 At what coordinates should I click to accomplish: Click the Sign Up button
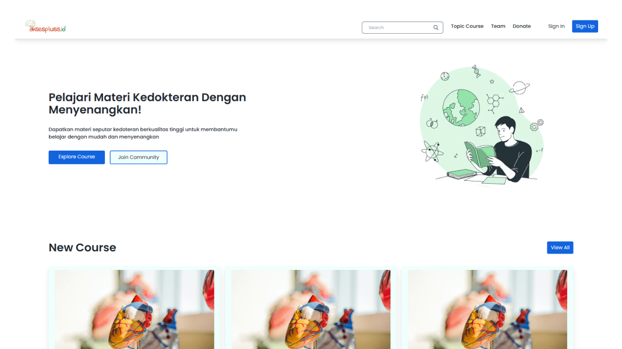pos(585,26)
